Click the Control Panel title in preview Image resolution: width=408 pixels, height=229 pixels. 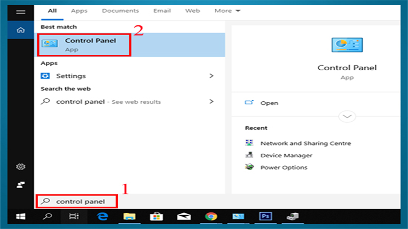(347, 68)
